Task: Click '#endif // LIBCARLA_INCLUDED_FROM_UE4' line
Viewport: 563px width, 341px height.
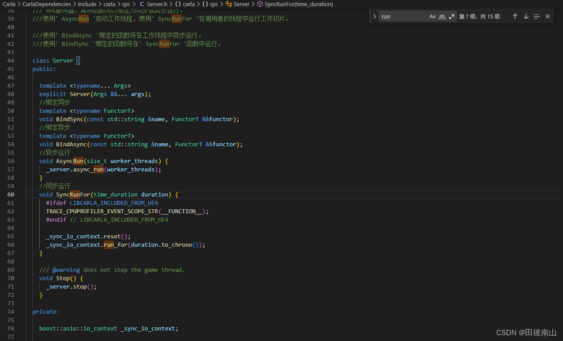Action: point(107,219)
